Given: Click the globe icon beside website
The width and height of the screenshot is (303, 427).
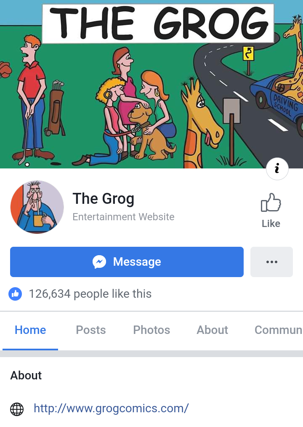Looking at the screenshot, I should 17,409.
